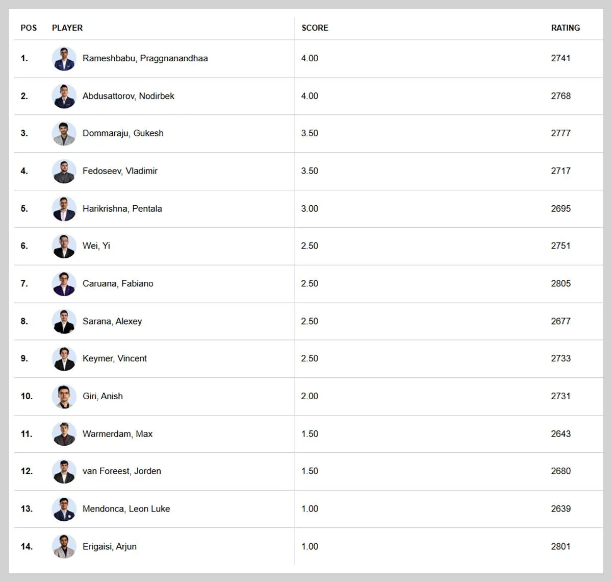This screenshot has width=612, height=582.
Task: Open Sarana, Alexey player name
Action: 112,321
